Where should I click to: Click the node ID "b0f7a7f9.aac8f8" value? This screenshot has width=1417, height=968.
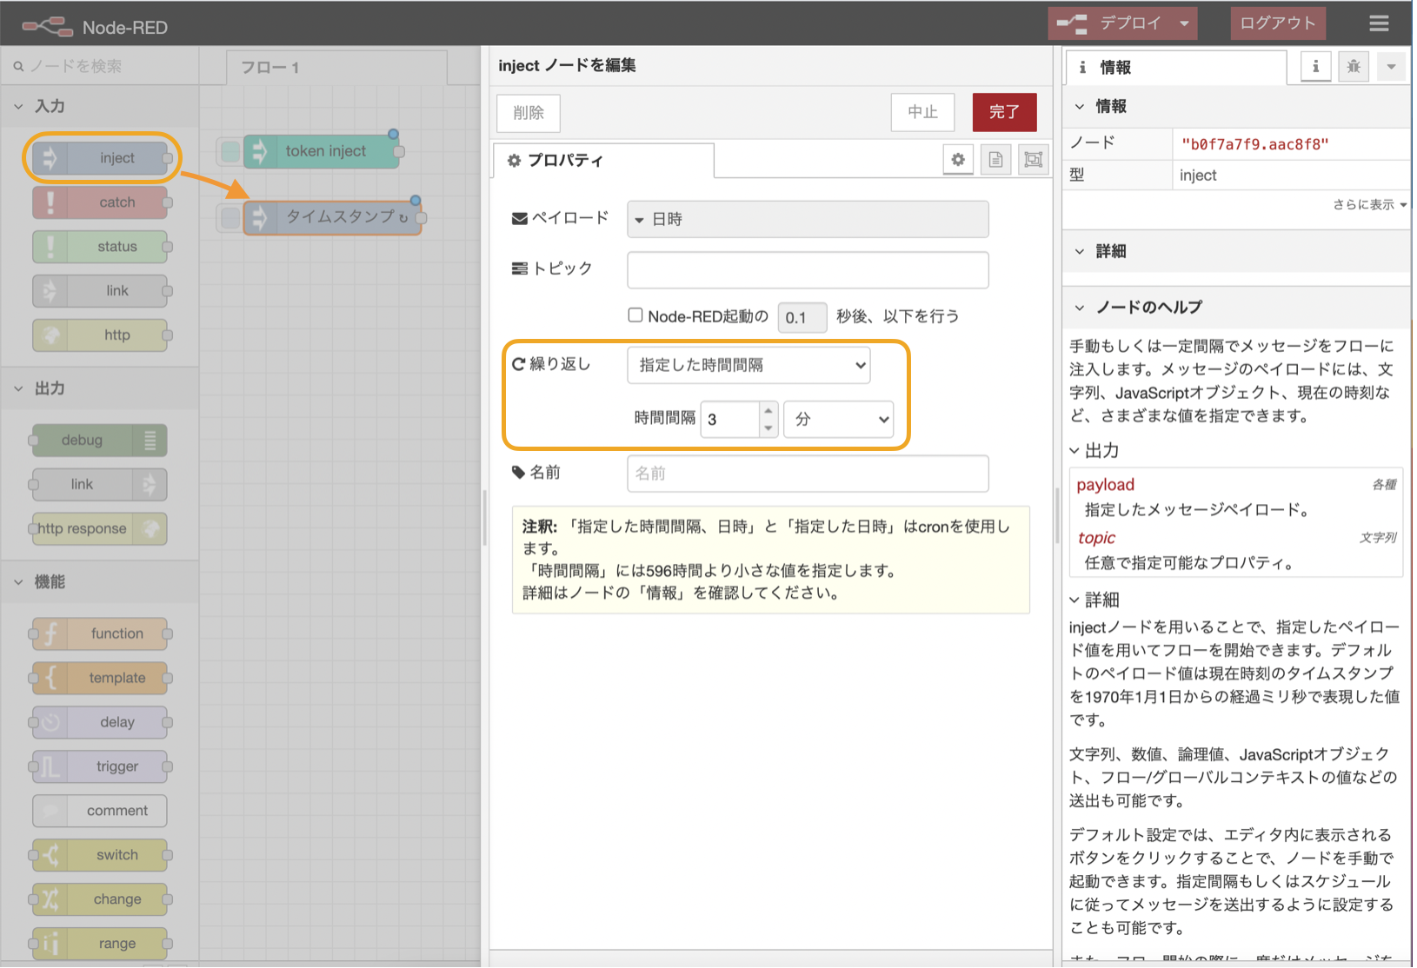(1254, 143)
